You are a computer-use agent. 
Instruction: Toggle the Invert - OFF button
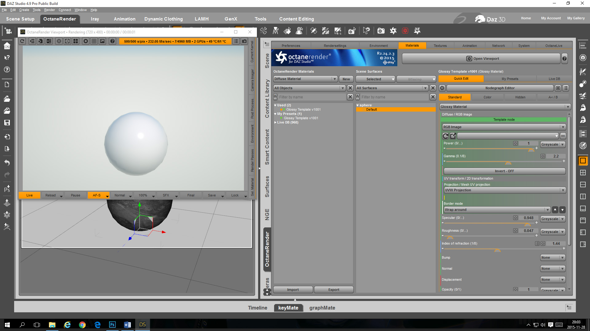coord(504,171)
